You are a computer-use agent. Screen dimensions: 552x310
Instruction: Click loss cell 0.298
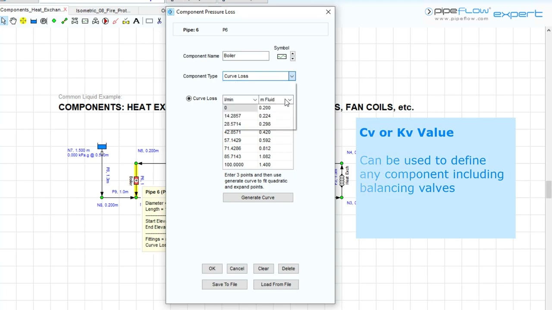(x=276, y=124)
